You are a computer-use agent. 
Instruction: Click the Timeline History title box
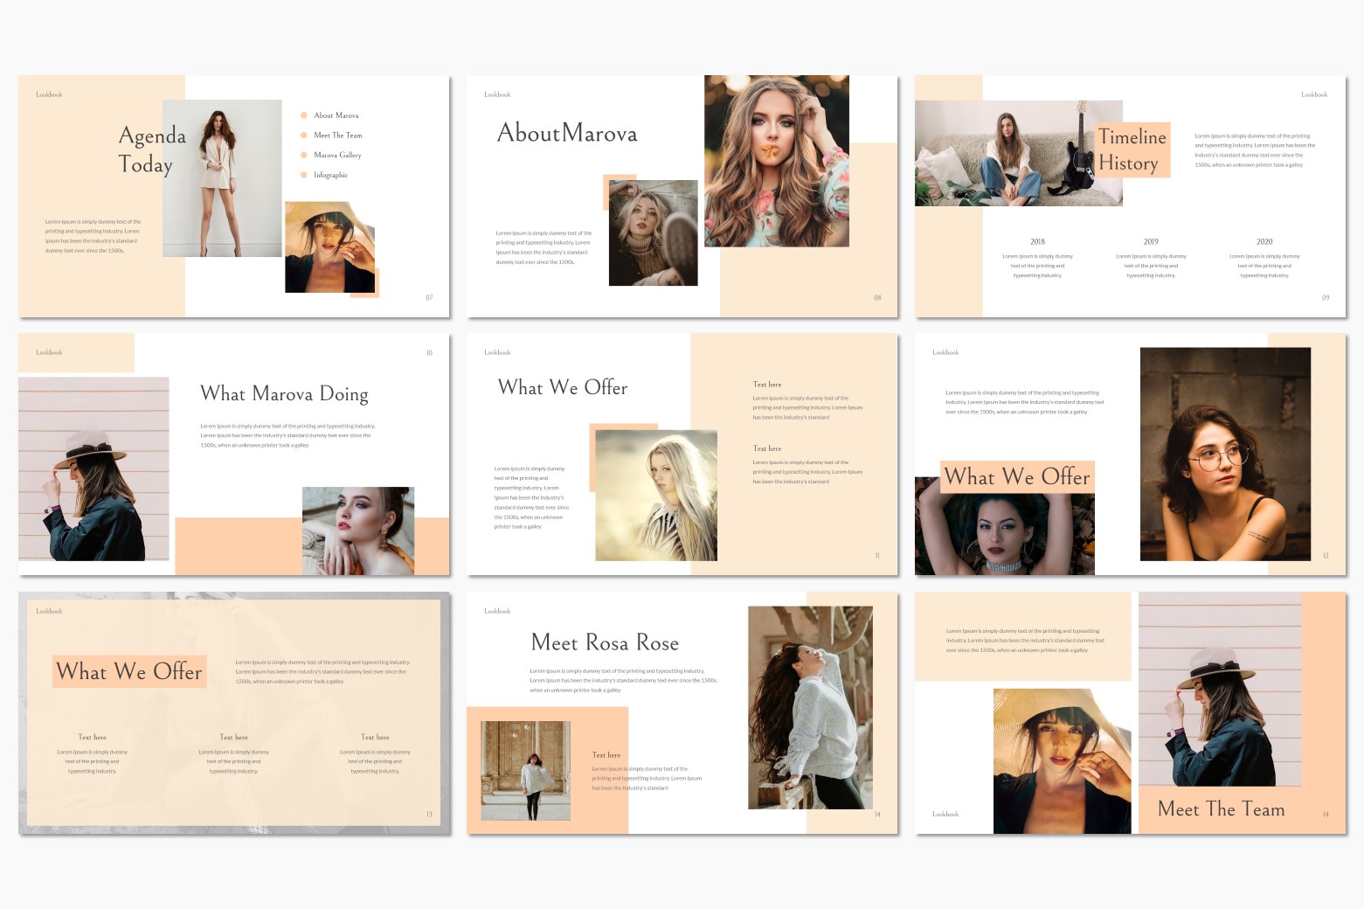(1132, 150)
